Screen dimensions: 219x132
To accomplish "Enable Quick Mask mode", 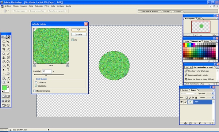I will point(8,96).
